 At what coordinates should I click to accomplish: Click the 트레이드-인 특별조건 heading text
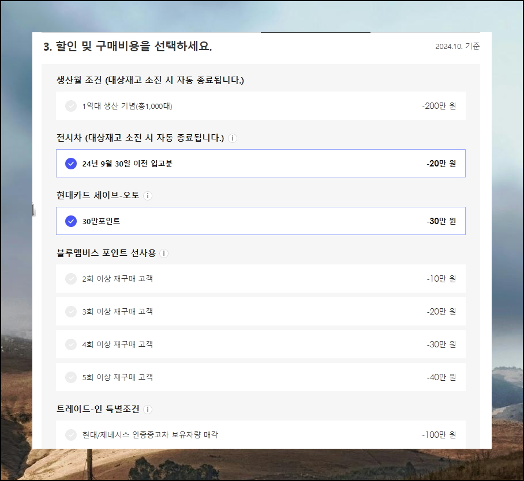tap(98, 409)
